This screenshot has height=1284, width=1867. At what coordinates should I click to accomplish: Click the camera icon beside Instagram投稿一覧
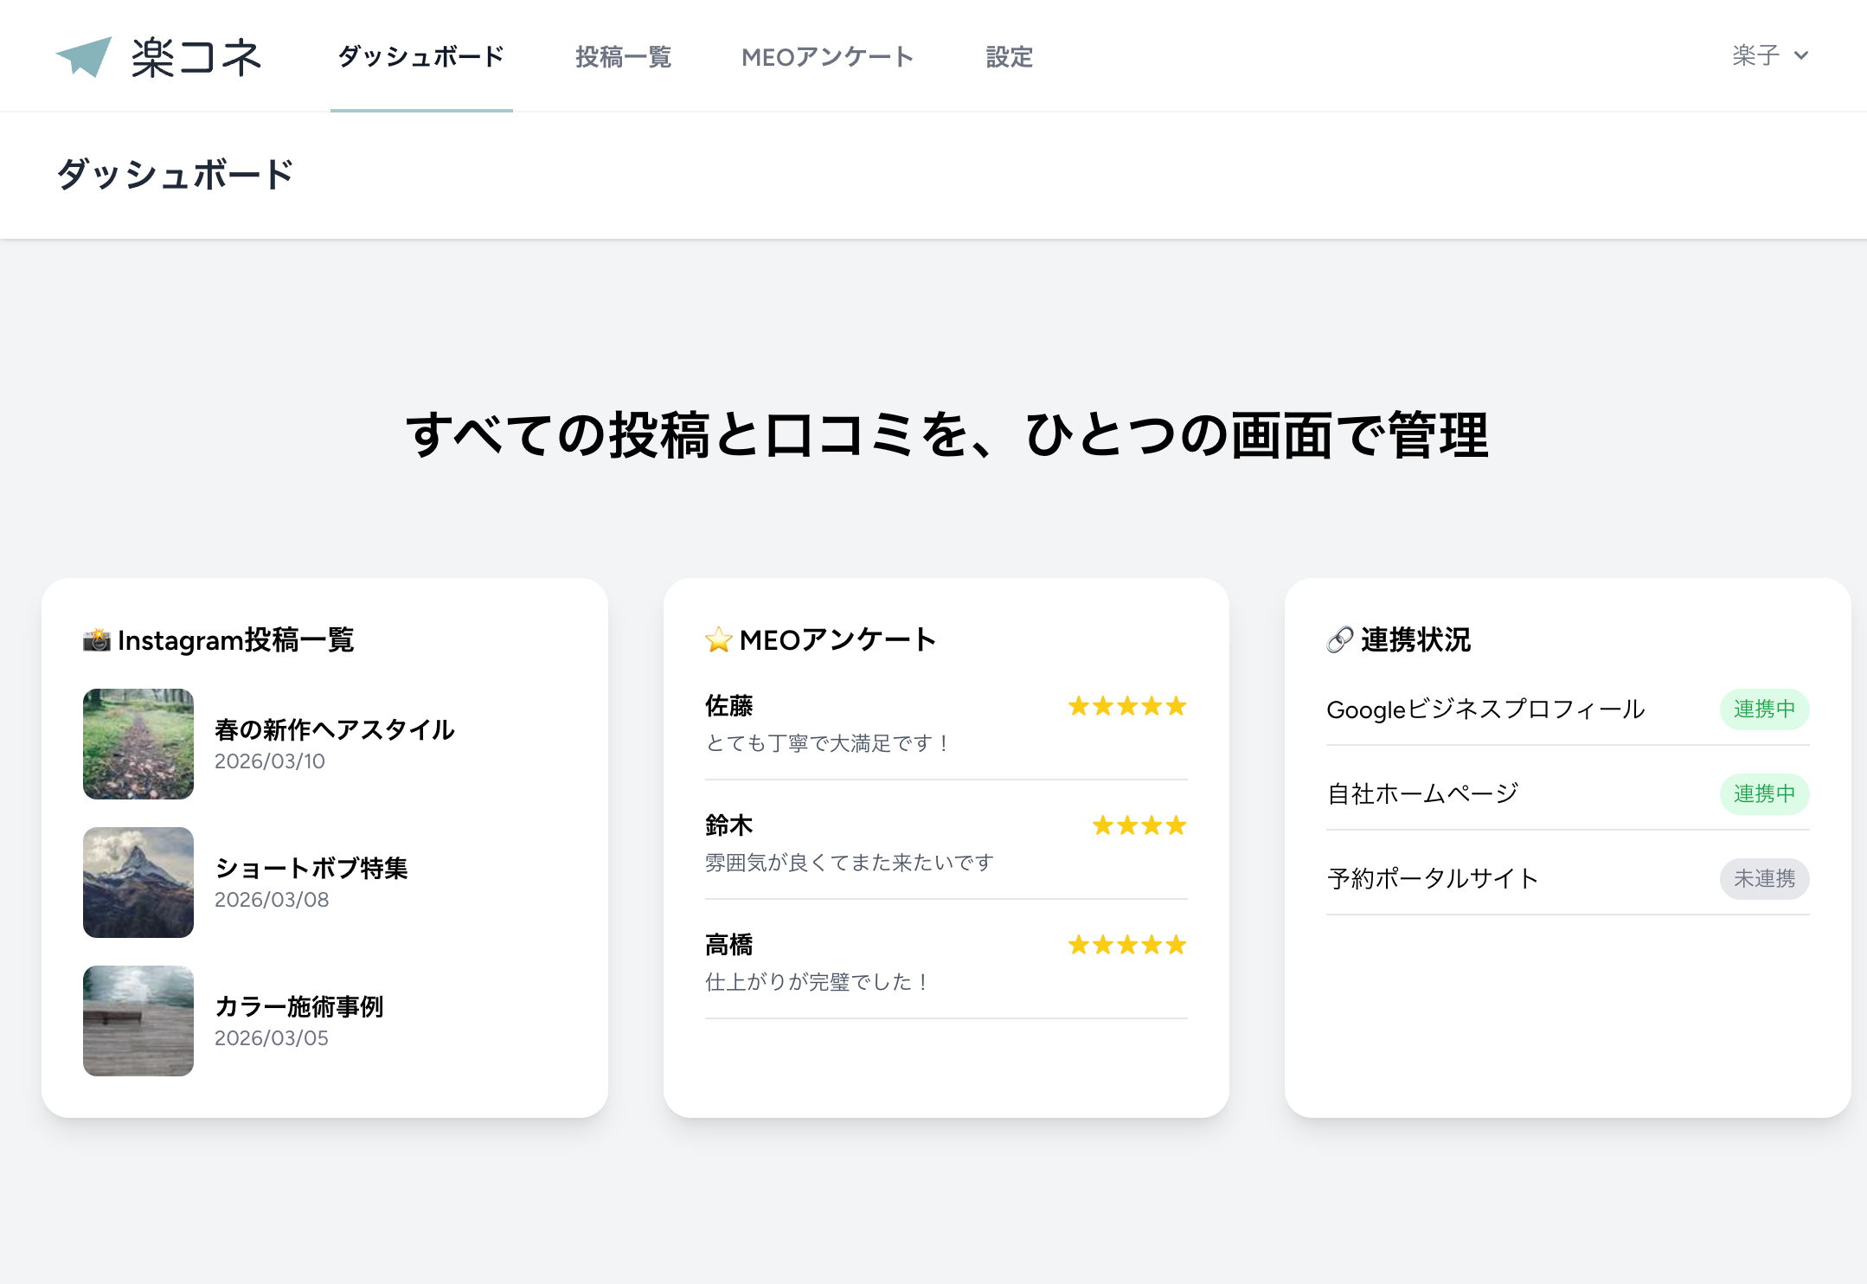tap(96, 639)
